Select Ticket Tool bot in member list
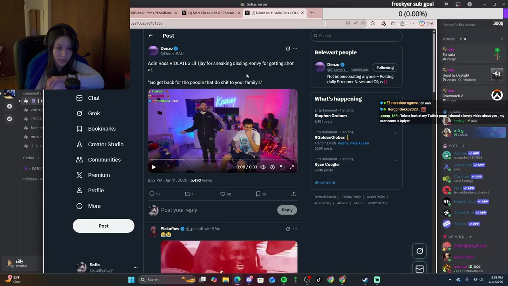 (x=472, y=213)
